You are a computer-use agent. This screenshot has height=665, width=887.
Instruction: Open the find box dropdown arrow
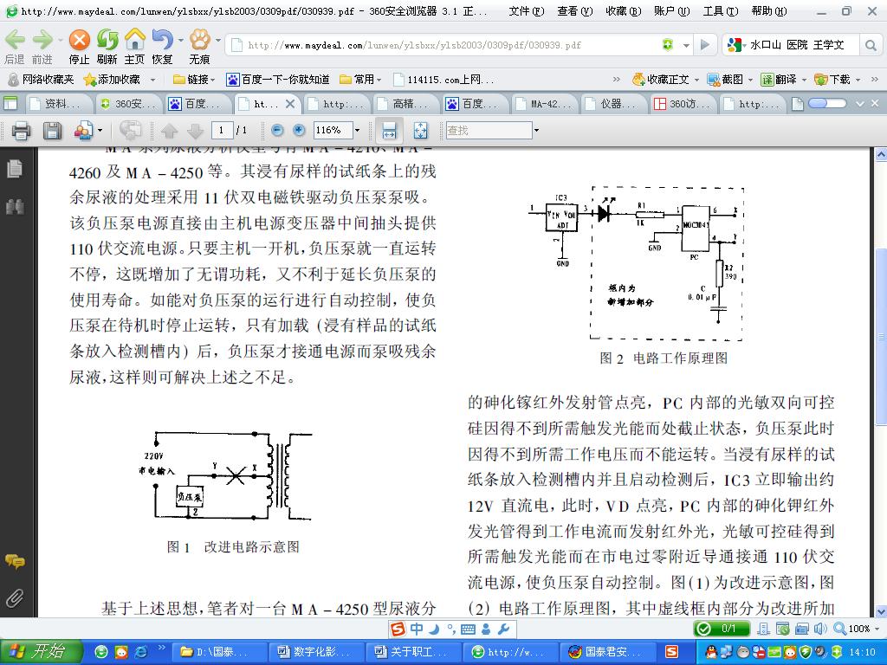click(536, 131)
